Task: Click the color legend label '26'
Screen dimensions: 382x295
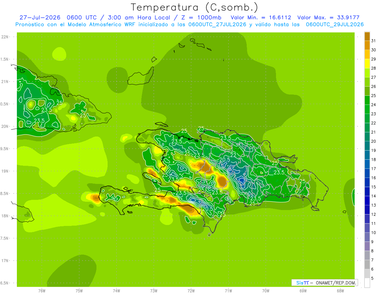Action: (373, 87)
